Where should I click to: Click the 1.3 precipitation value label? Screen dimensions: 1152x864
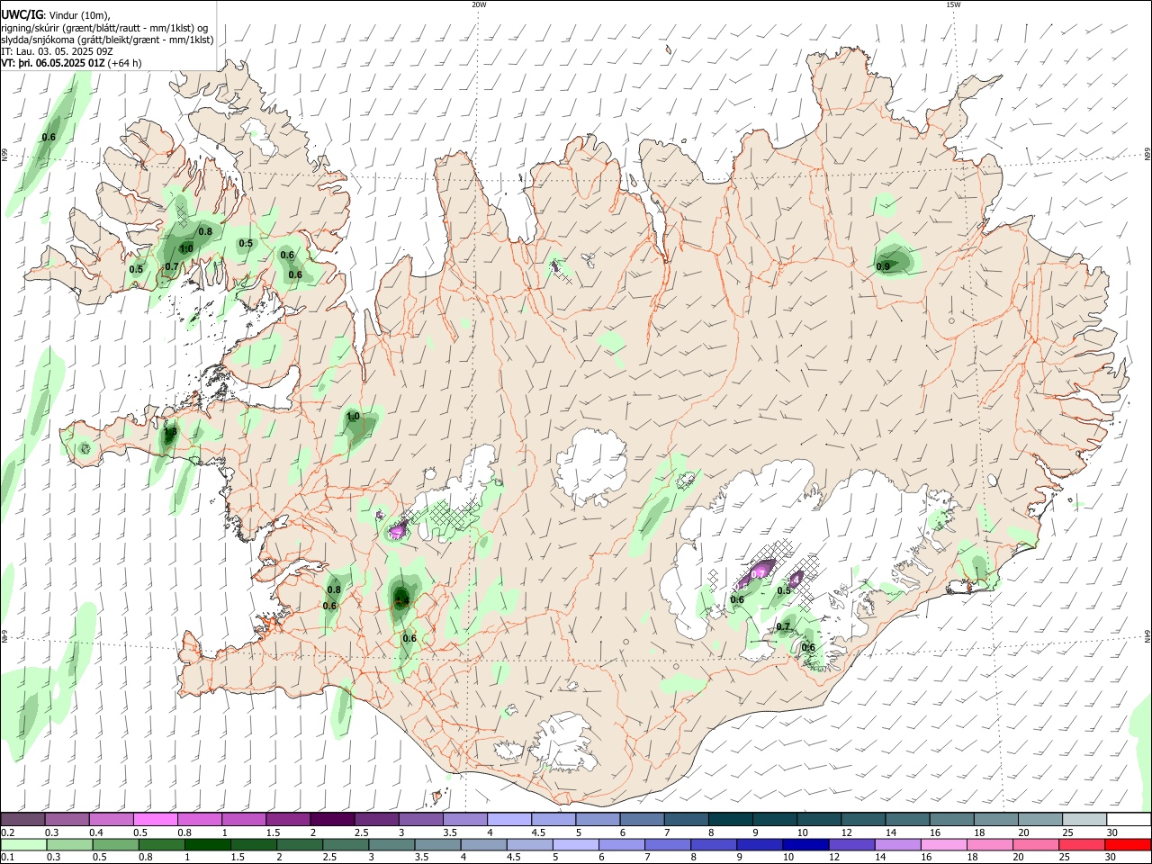(x=170, y=434)
